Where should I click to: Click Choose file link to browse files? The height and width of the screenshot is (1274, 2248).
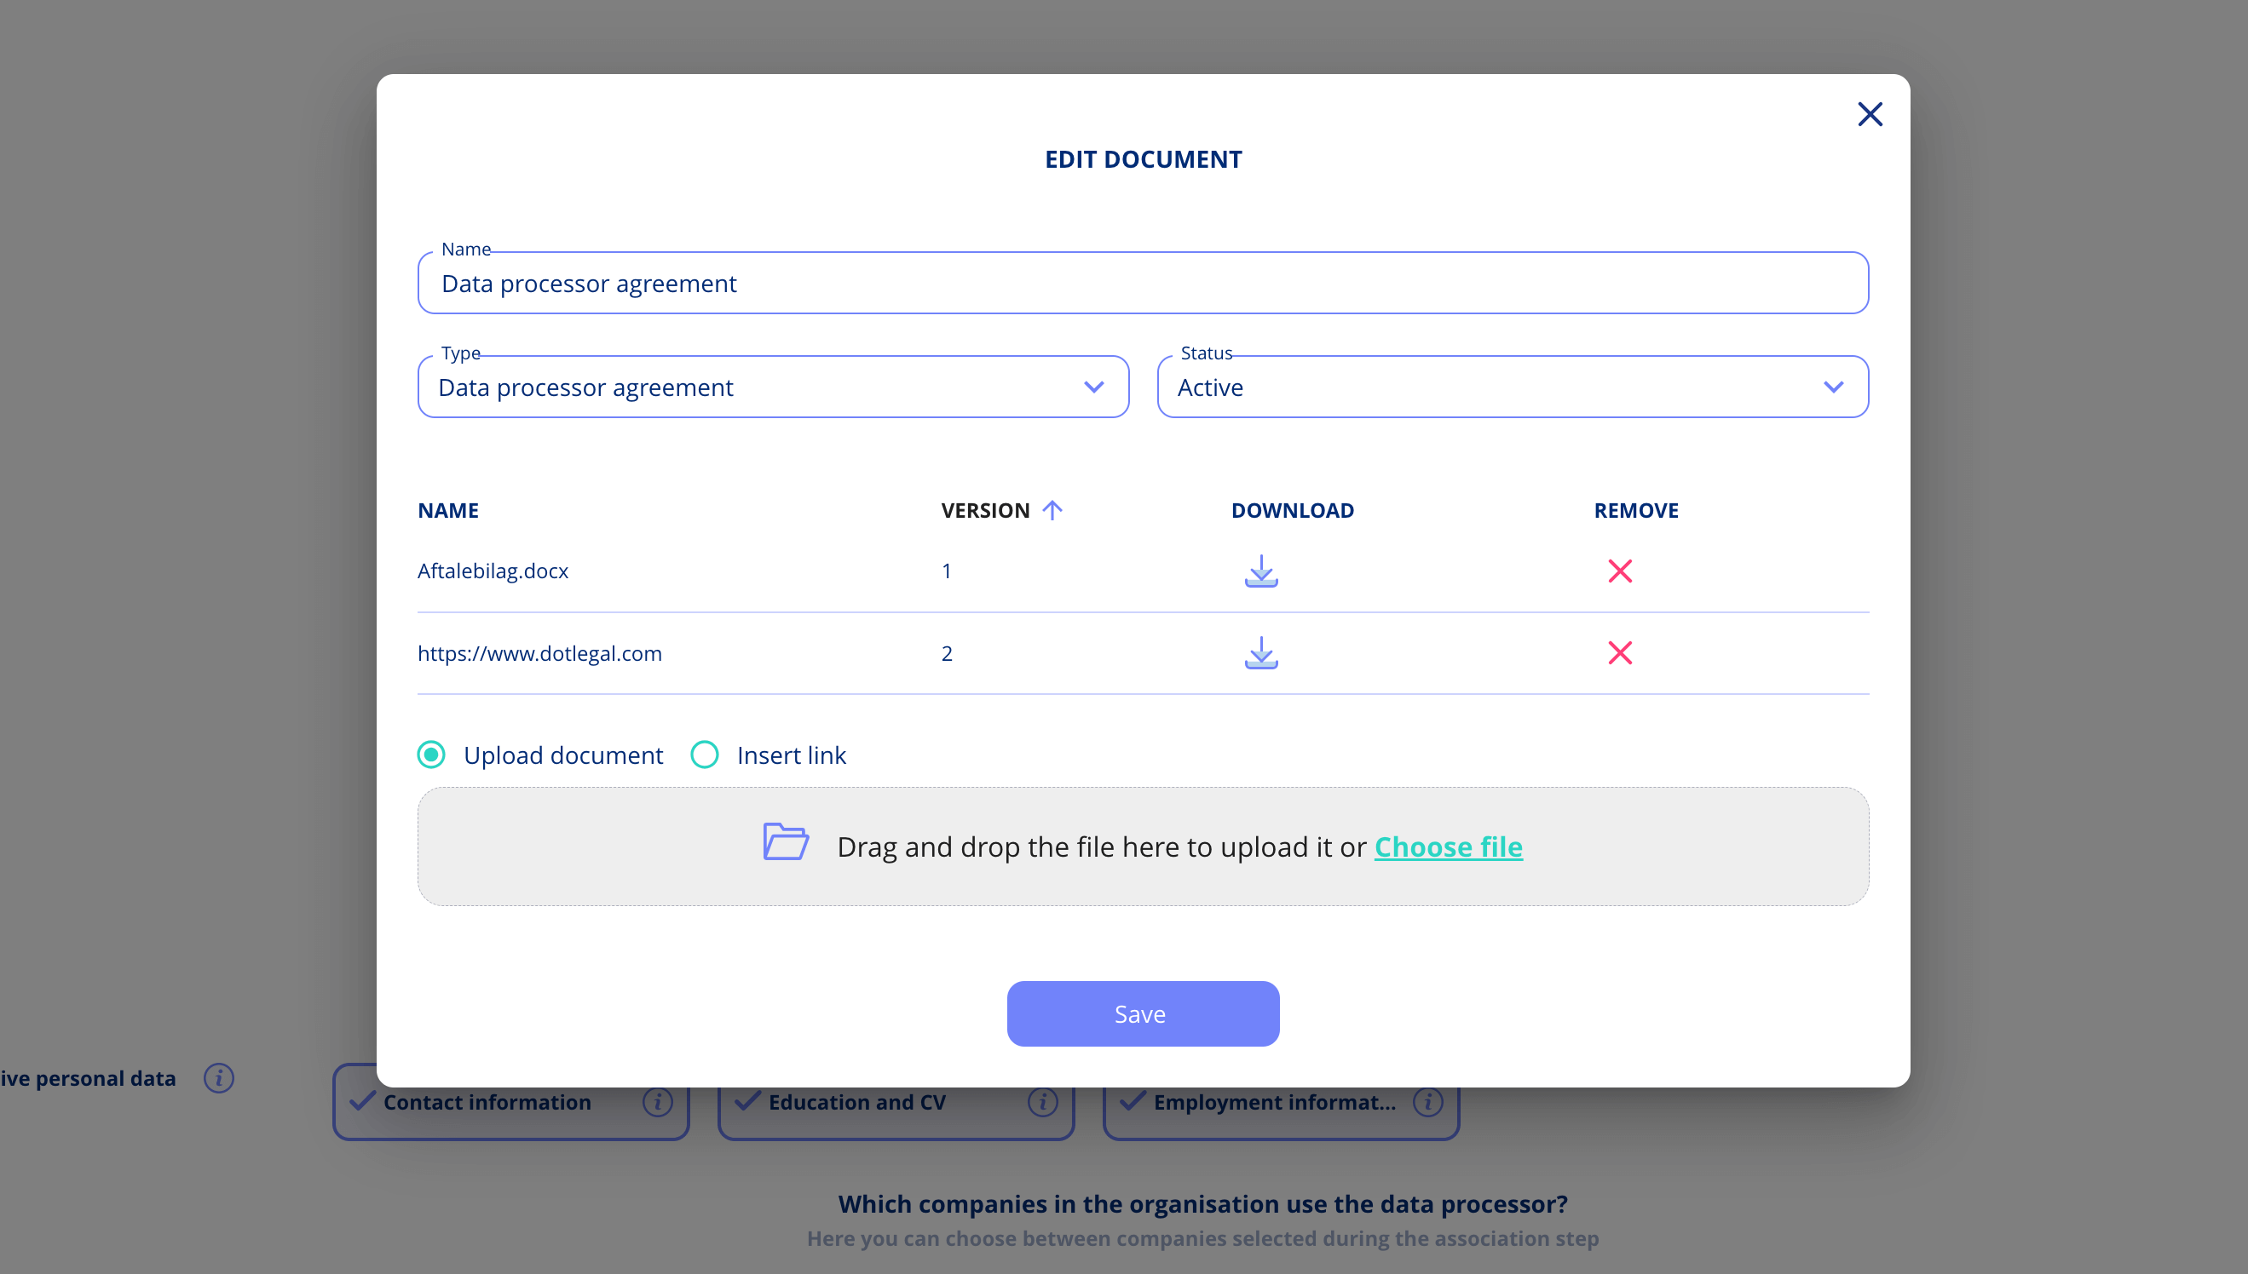click(x=1447, y=846)
